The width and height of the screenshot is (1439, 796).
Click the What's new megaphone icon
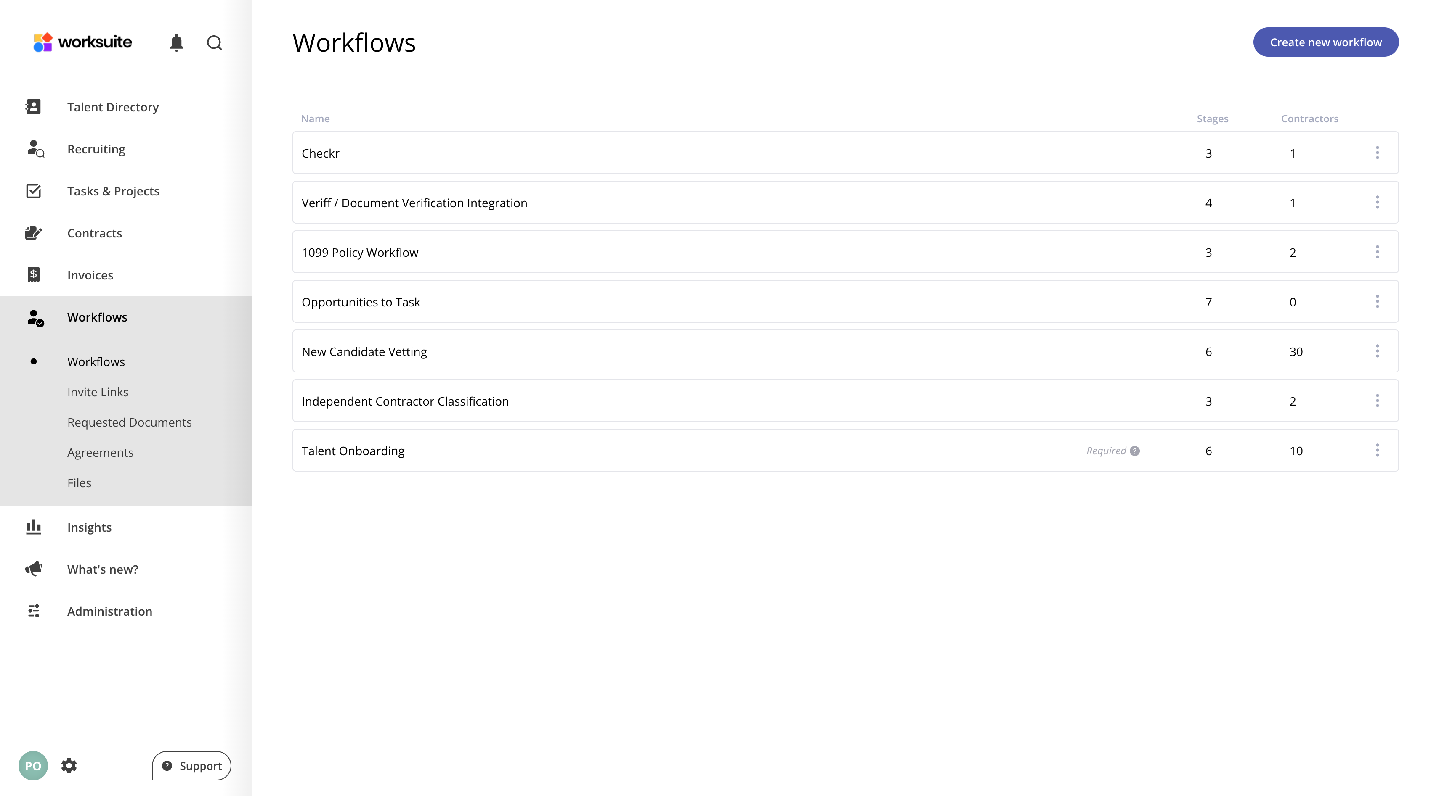click(x=34, y=569)
